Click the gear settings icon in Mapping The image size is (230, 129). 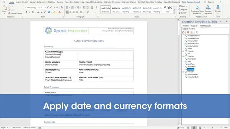[183, 32]
